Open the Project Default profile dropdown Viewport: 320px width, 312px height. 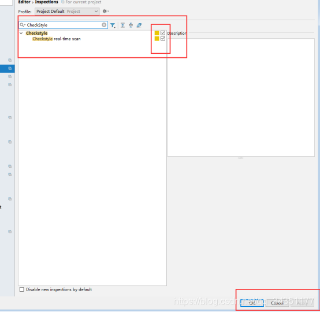click(x=67, y=11)
